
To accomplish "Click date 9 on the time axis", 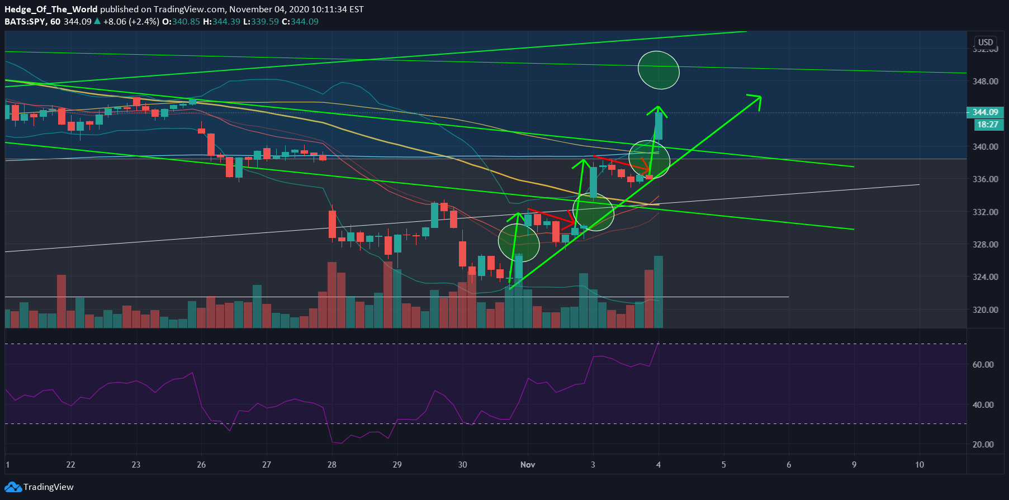I will tap(854, 465).
